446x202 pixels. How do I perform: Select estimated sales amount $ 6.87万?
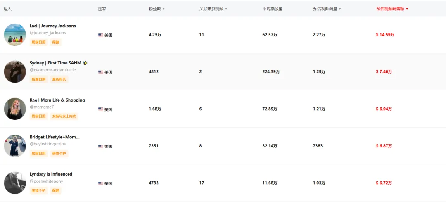384,146
